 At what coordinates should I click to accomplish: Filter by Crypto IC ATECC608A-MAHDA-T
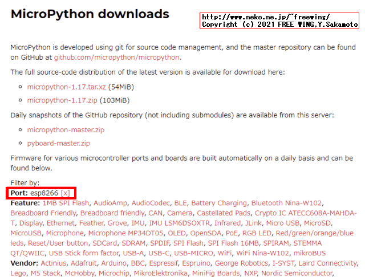click(x=306, y=213)
